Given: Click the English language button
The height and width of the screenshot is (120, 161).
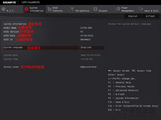Looking at the screenshot, I should 133,16.
